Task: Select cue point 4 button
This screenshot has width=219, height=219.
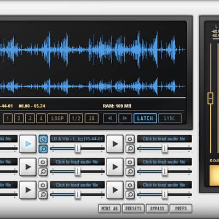Action: 41,118
